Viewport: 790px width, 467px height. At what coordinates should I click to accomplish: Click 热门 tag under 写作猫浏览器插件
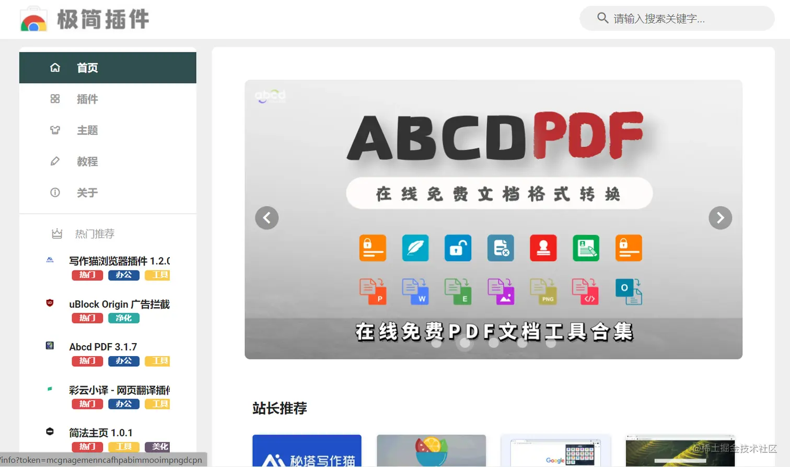coord(87,275)
